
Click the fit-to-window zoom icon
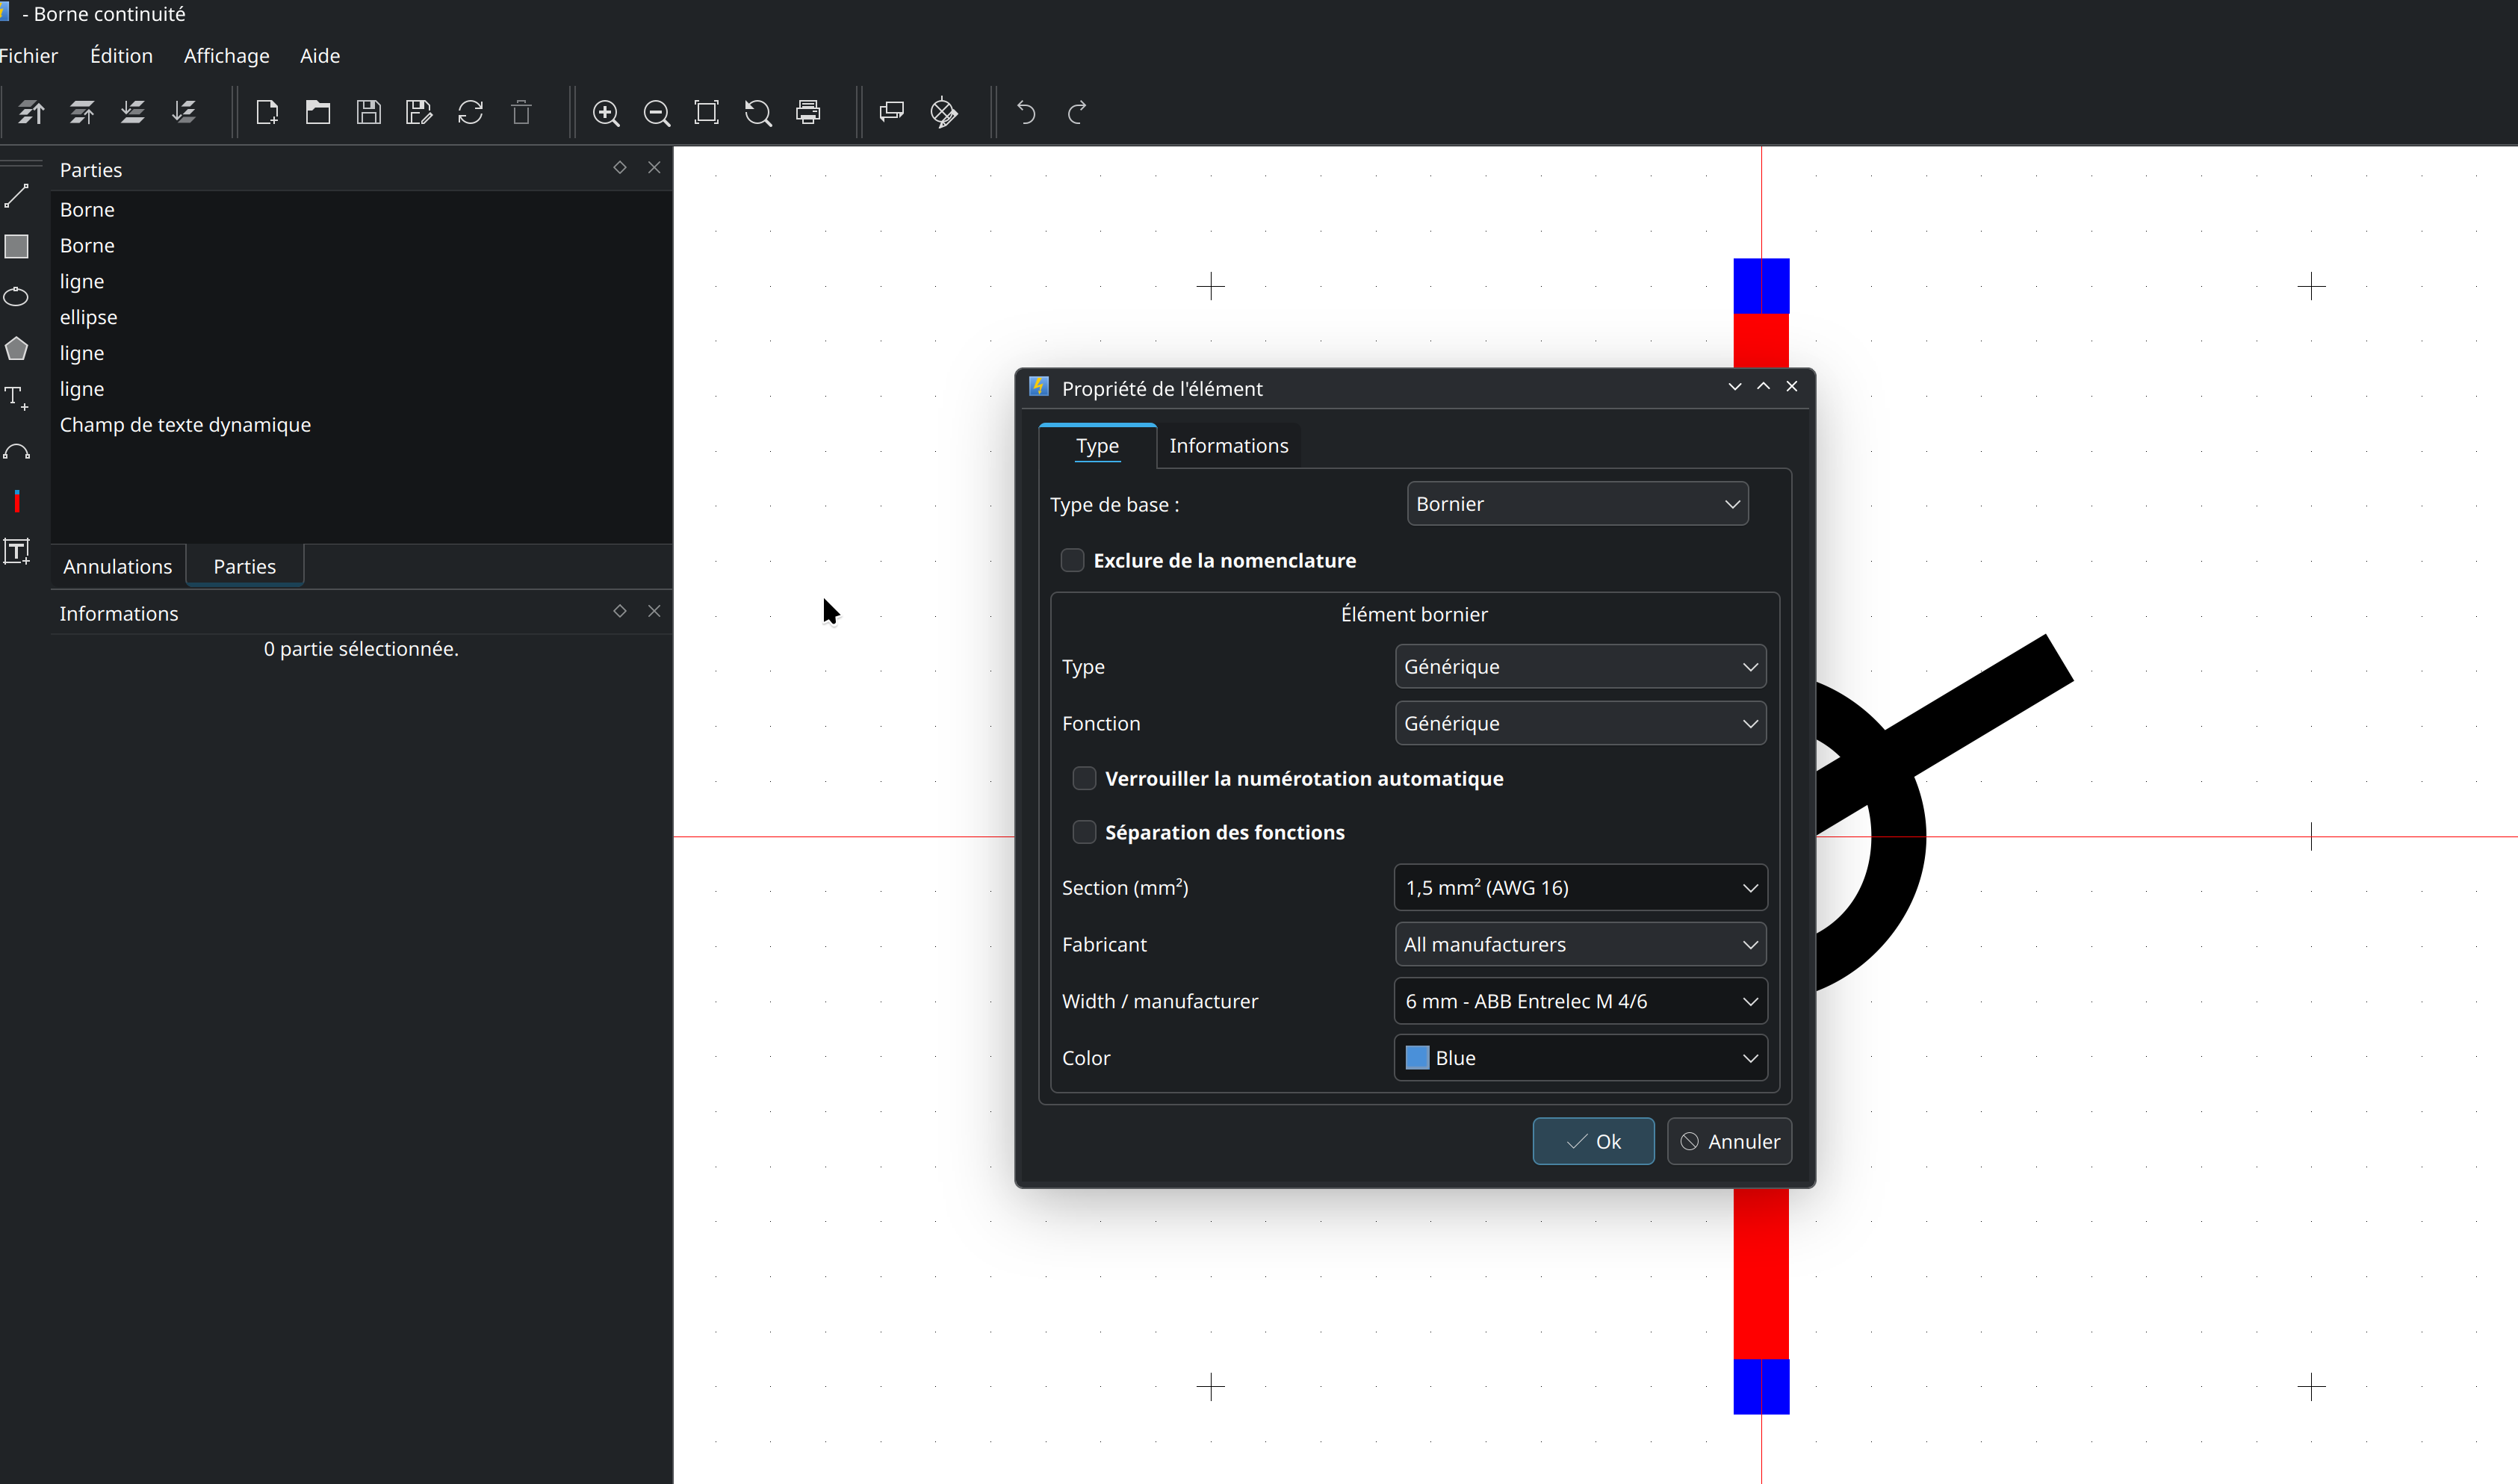[x=707, y=112]
